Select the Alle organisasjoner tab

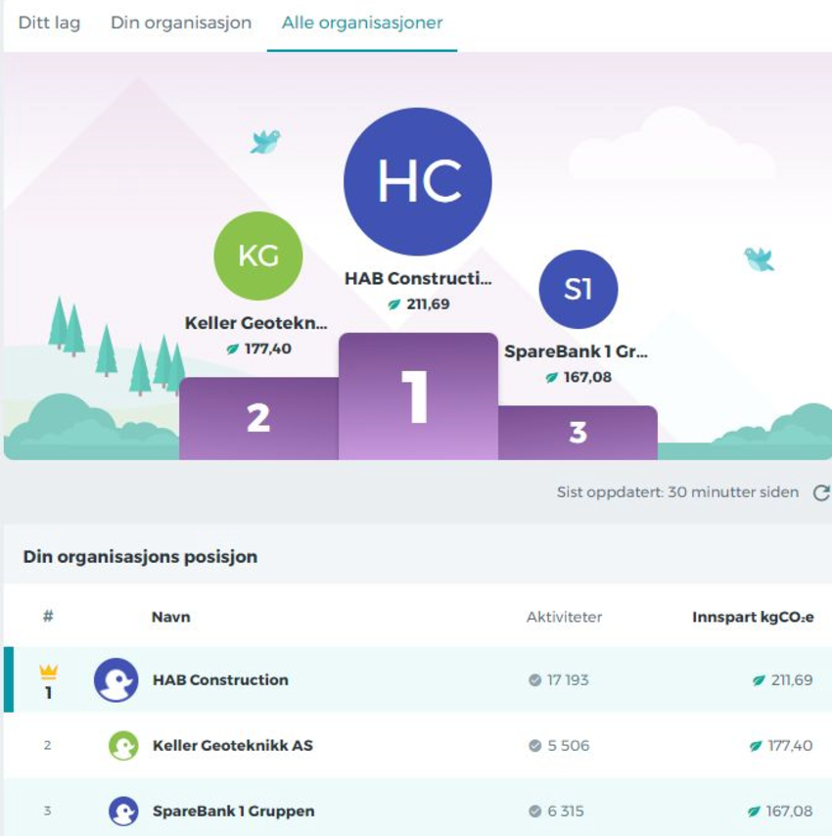[362, 23]
